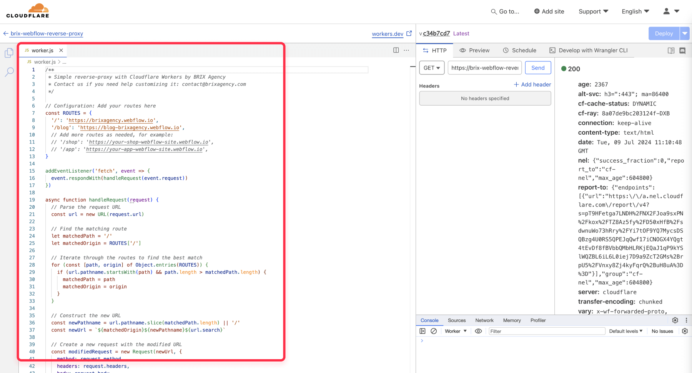Select the Memory devtools tab
Screen dimensions: 692x373
tap(512, 320)
